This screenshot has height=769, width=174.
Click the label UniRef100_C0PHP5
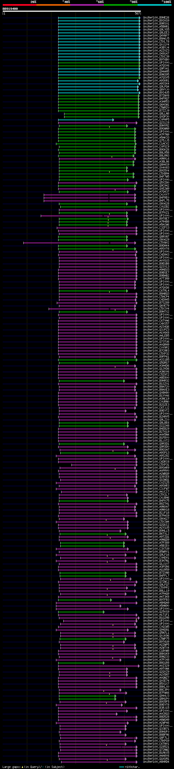[156, 120]
